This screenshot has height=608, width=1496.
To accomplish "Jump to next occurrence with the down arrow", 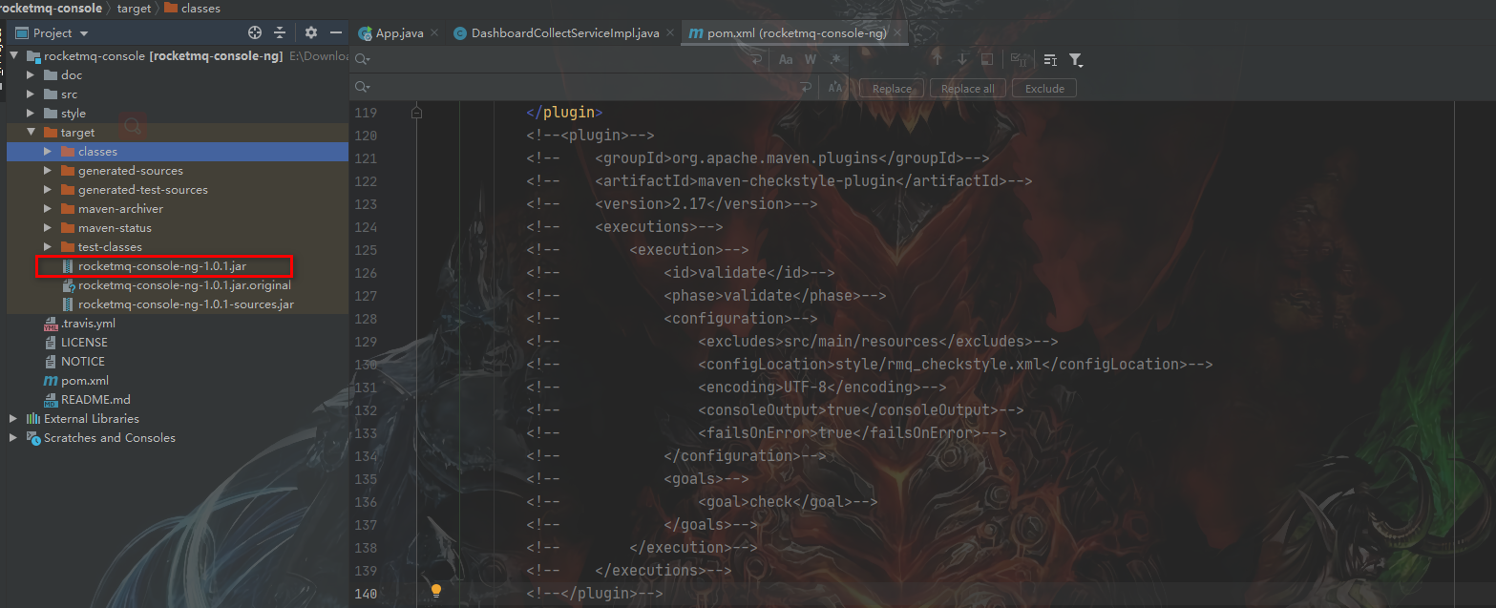I will click(962, 59).
